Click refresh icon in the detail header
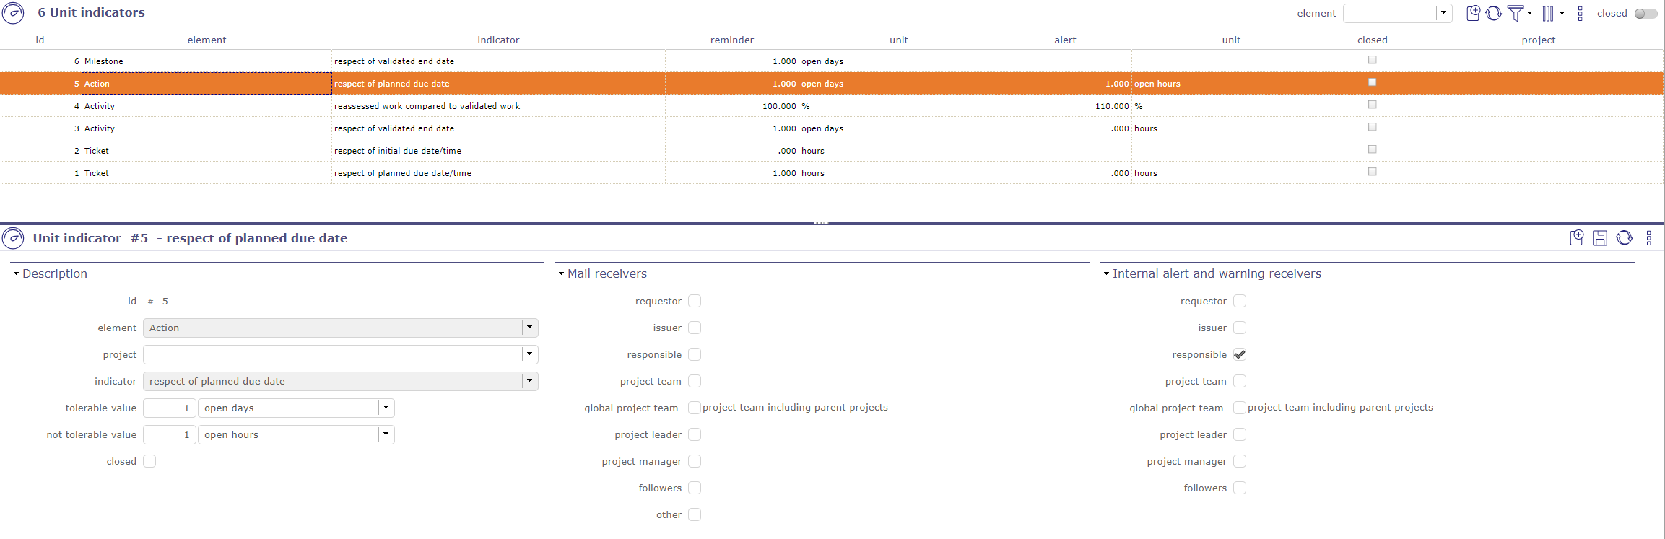 point(1624,238)
